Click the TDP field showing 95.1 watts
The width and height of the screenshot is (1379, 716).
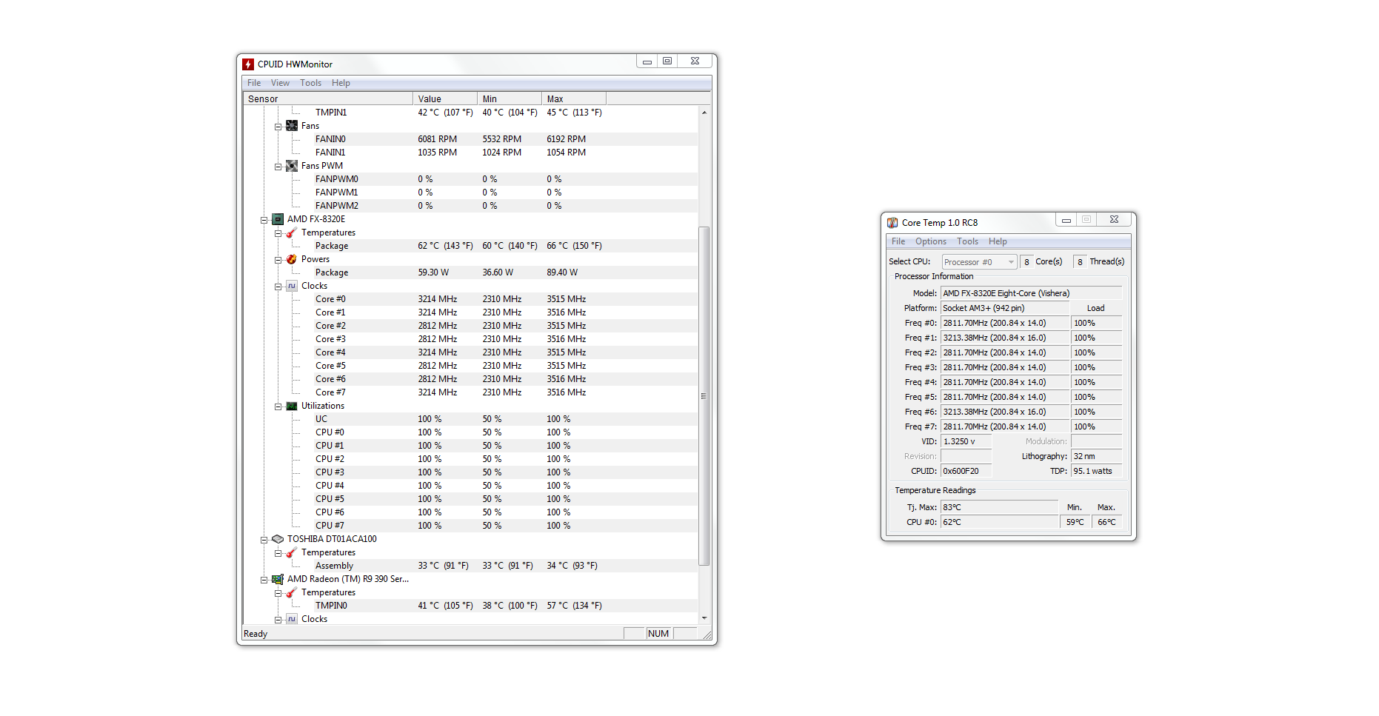coord(1097,471)
